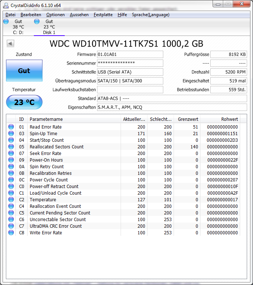
Task: Click status orb of Uncorrectable Sector Count row
Action: (x=11, y=219)
